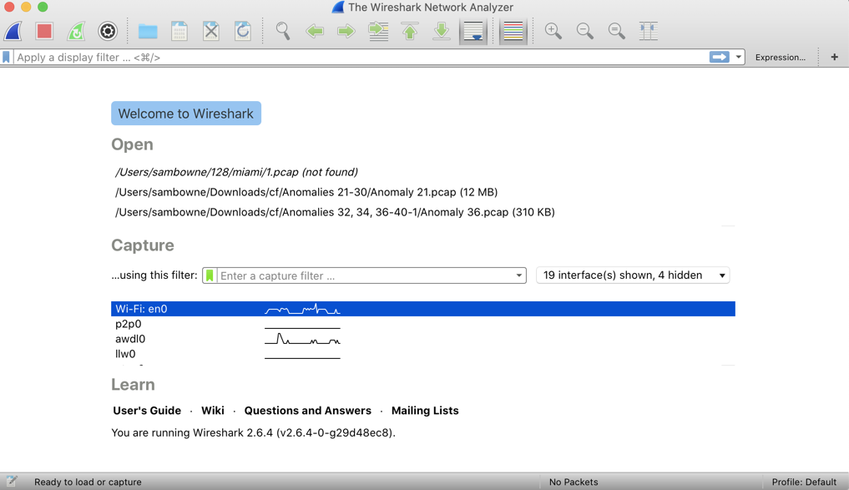Reload this capture file icon
The height and width of the screenshot is (490, 849).
[x=243, y=31]
